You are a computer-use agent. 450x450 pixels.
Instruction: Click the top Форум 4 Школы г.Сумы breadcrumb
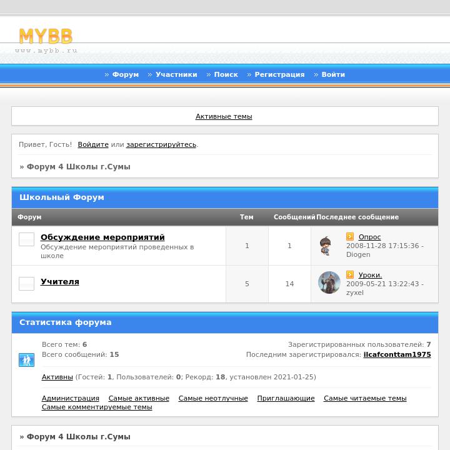78,167
